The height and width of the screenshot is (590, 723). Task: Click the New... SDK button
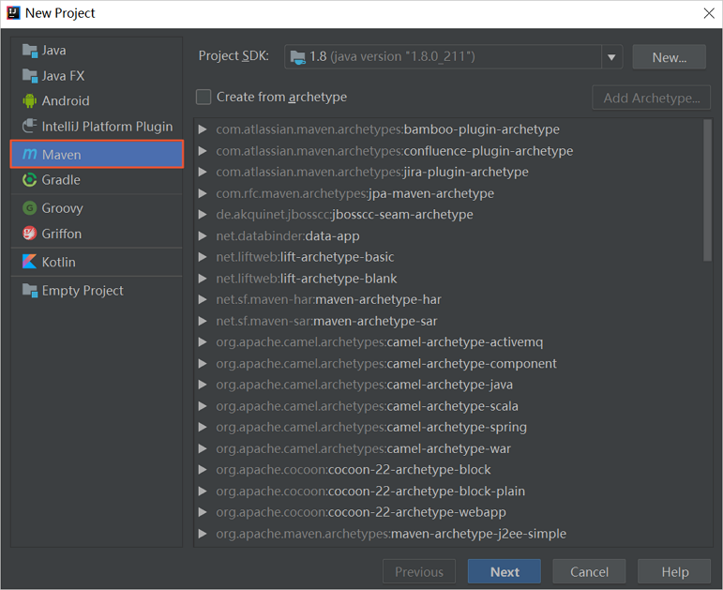point(669,57)
